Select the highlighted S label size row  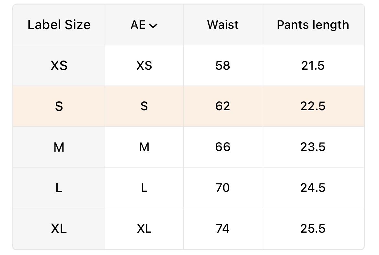pos(59,106)
